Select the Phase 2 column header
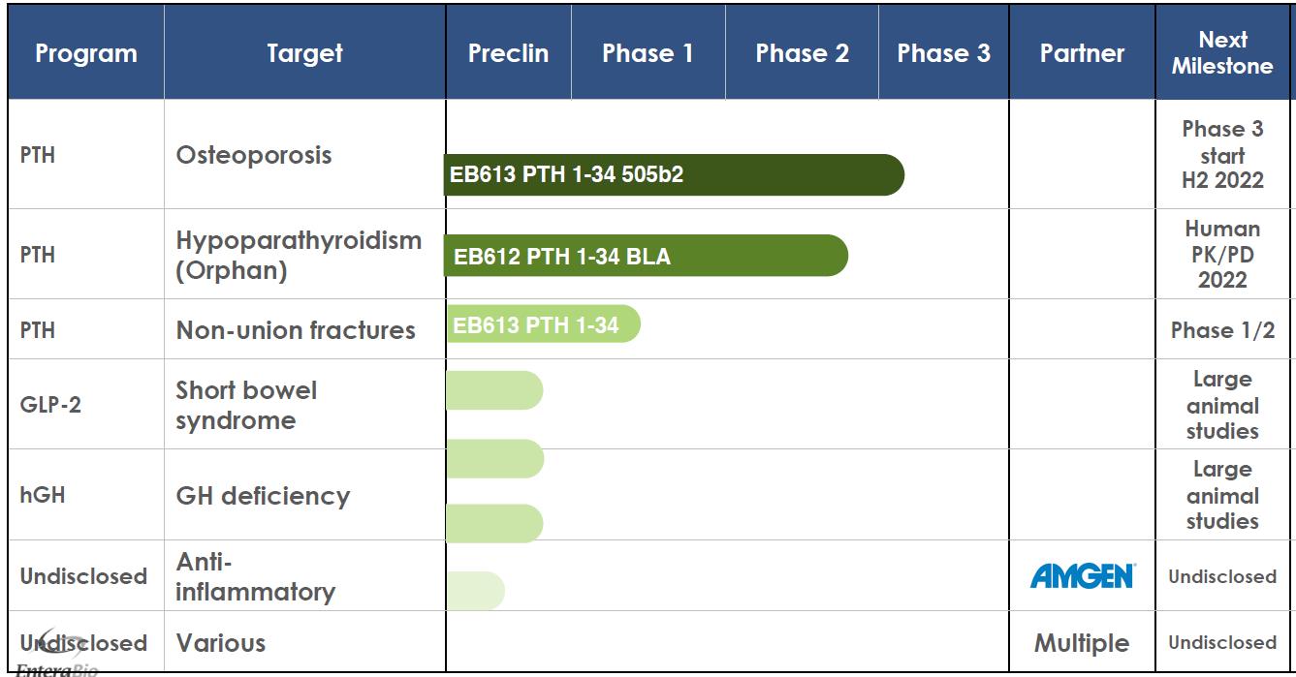 802,54
